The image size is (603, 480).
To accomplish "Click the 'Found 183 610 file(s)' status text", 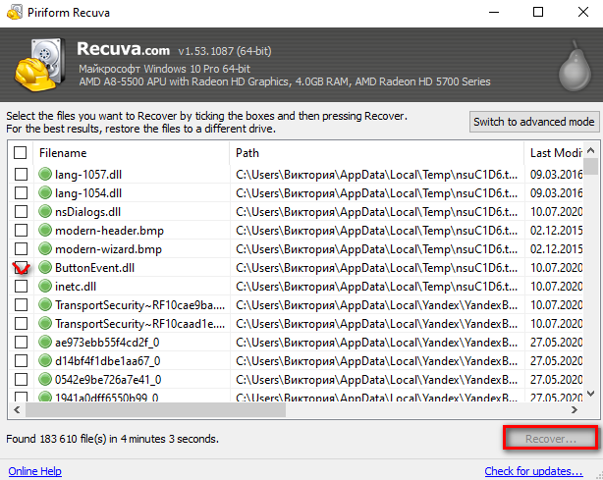I will pos(112,439).
